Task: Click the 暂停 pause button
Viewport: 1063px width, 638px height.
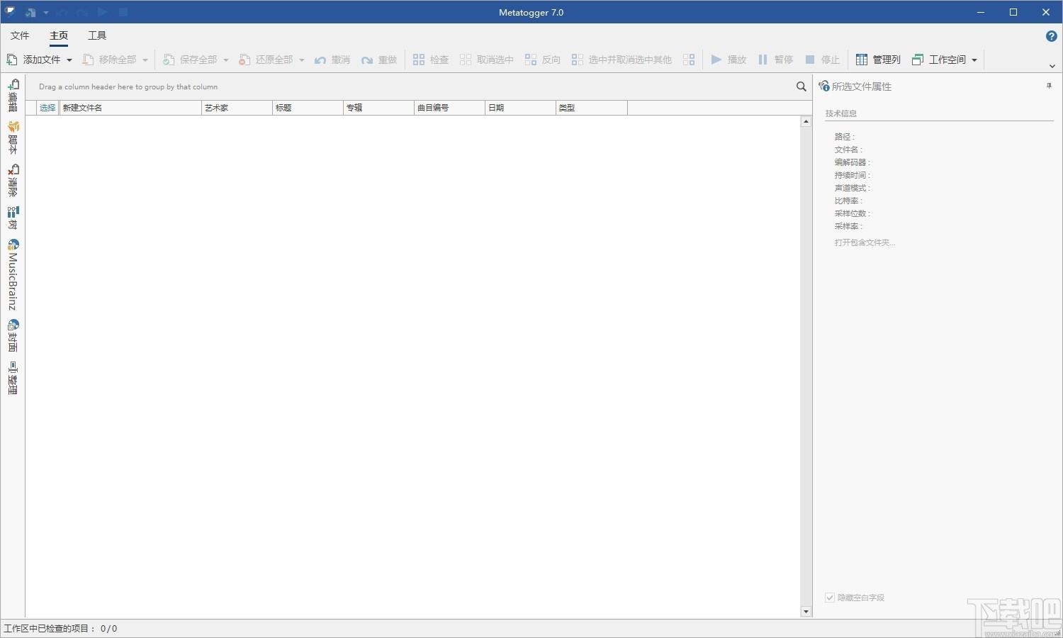Action: coord(775,60)
